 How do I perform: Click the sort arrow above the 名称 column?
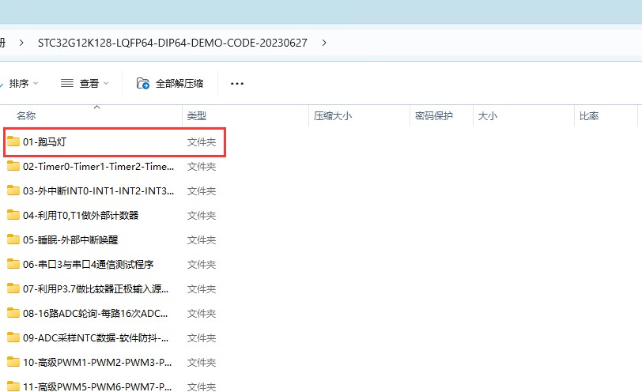pyautogui.click(x=97, y=107)
